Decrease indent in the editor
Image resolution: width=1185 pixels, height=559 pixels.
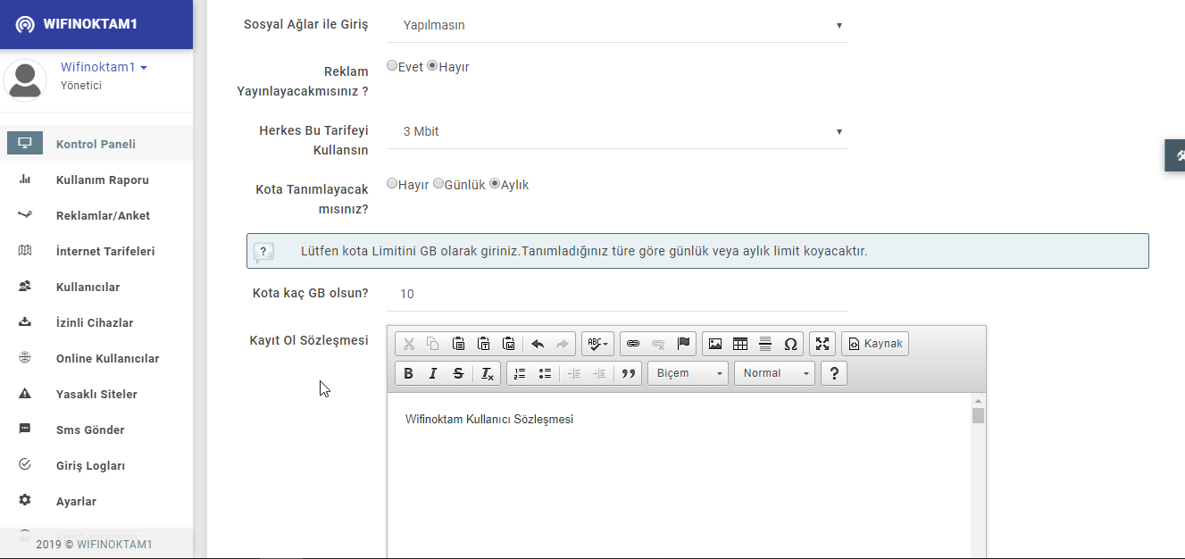574,373
